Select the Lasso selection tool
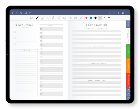Image resolution: width=140 pixels, height=109 pixels. point(59,18)
